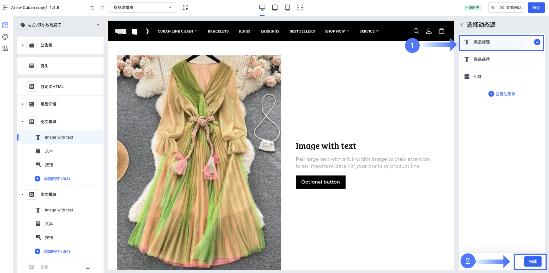The height and width of the screenshot is (273, 549).
Task: Click the dress product image
Action: pos(199,162)
